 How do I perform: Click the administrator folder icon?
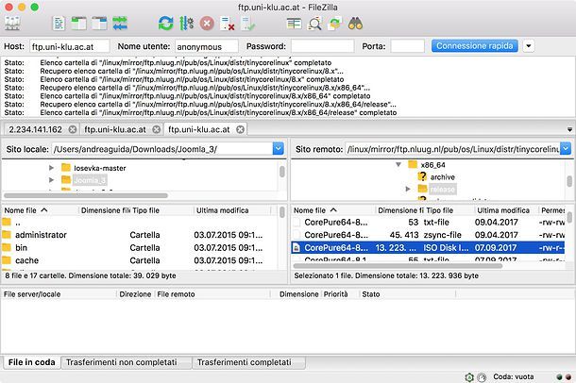click(7, 235)
